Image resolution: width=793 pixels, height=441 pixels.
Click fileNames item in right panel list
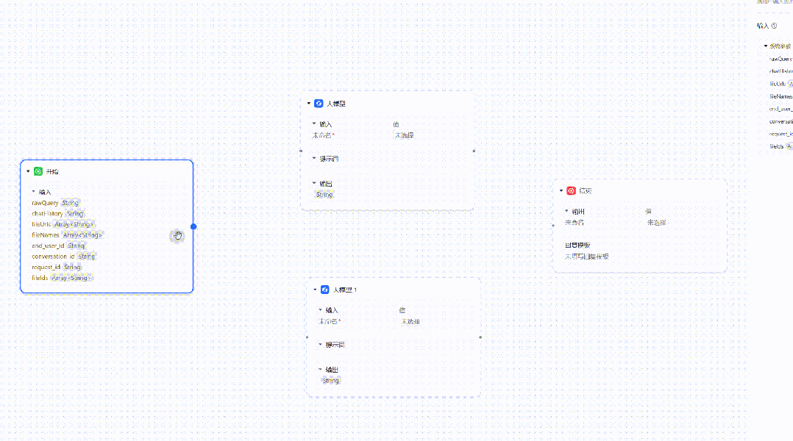pyautogui.click(x=781, y=96)
